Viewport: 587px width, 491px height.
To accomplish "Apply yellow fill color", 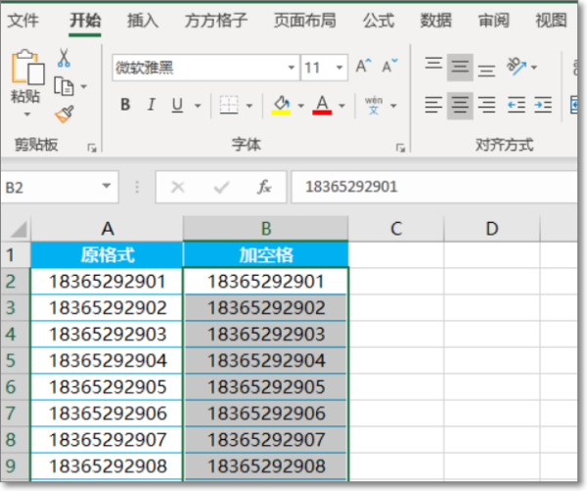I will (282, 106).
